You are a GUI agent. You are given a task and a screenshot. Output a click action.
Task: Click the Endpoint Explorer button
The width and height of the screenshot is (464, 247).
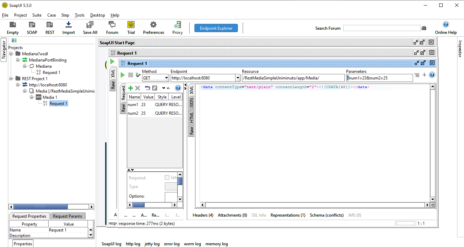tap(216, 28)
